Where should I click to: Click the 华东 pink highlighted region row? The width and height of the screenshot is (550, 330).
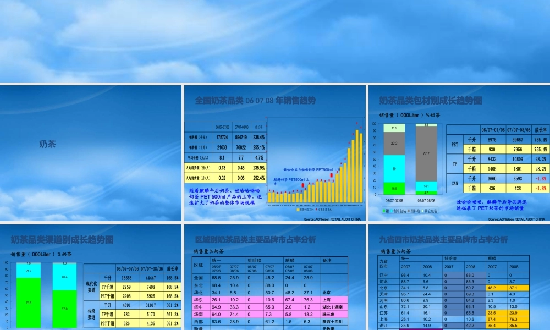click(x=270, y=300)
